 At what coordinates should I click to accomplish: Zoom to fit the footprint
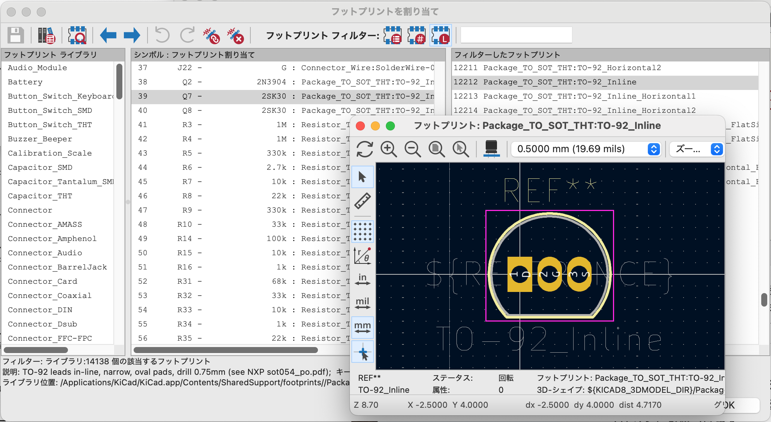437,149
